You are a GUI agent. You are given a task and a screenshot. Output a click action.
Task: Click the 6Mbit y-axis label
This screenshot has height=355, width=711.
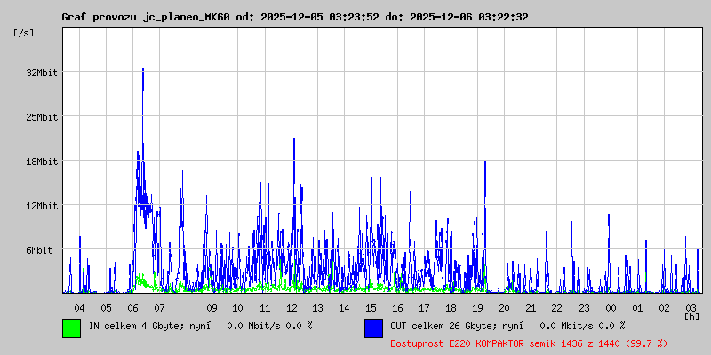39,250
